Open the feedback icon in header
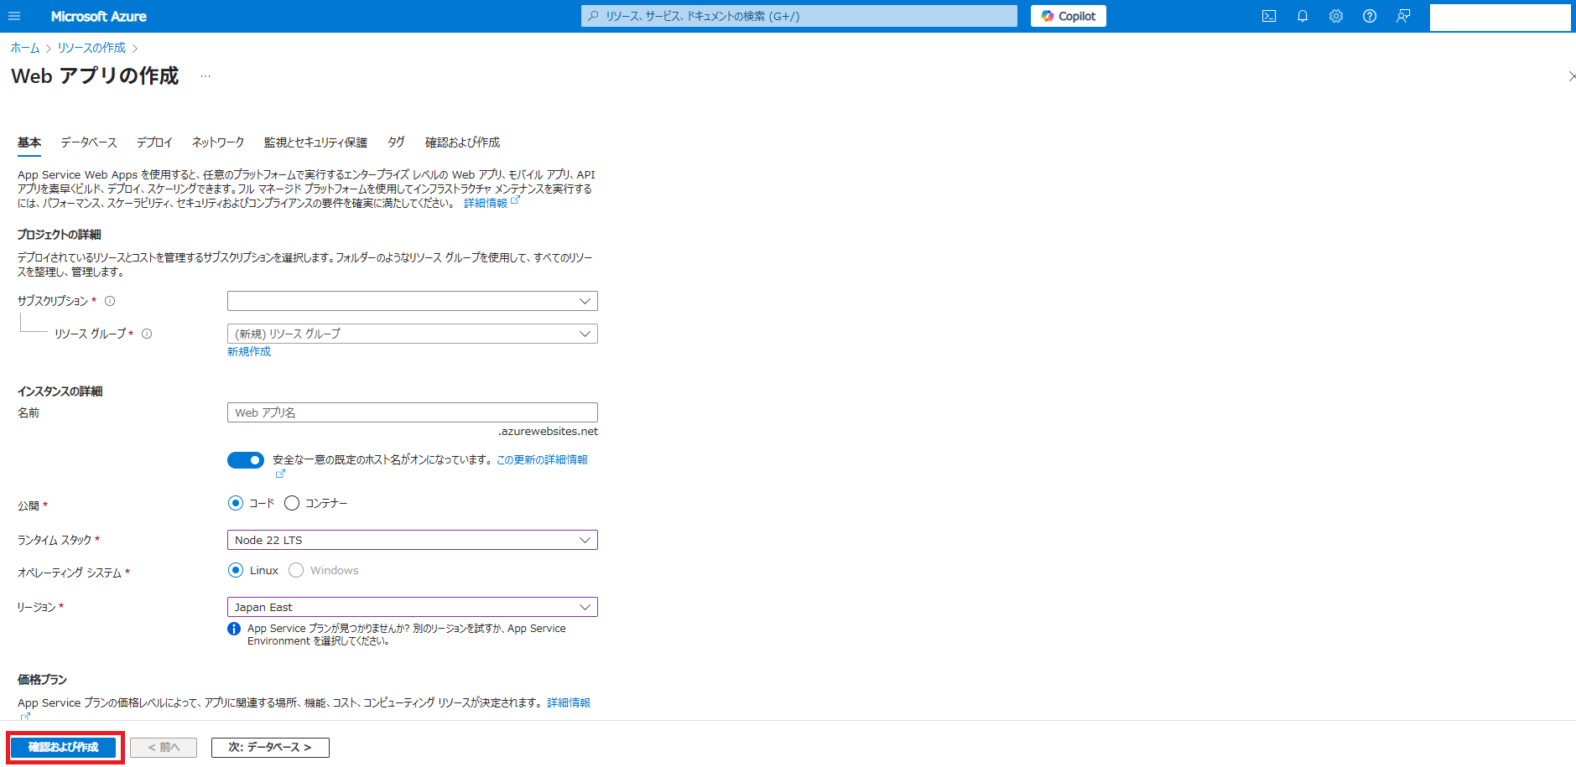 tap(1403, 16)
